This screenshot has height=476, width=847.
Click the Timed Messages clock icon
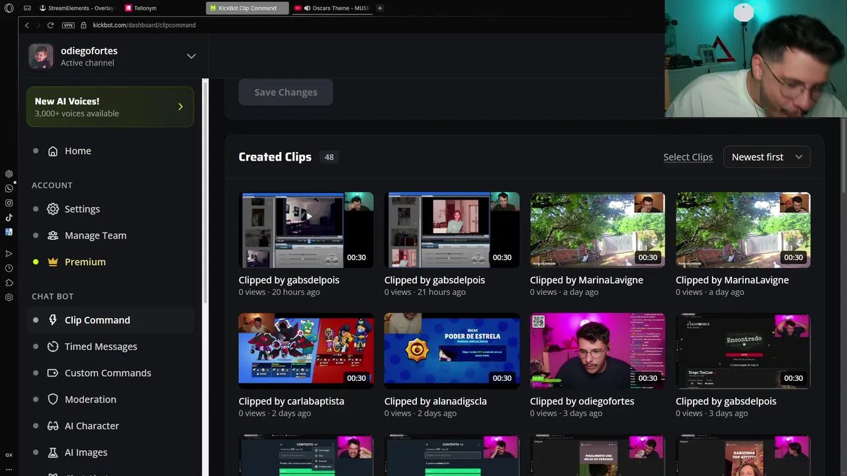(53, 346)
